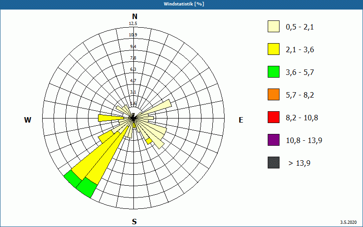Click the purple 10,8 - 13,9 legend swatch
Image resolution: width=363 pixels, height=227 pixels.
(x=274, y=140)
